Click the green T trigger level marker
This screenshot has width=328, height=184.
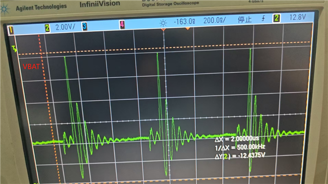(14, 49)
